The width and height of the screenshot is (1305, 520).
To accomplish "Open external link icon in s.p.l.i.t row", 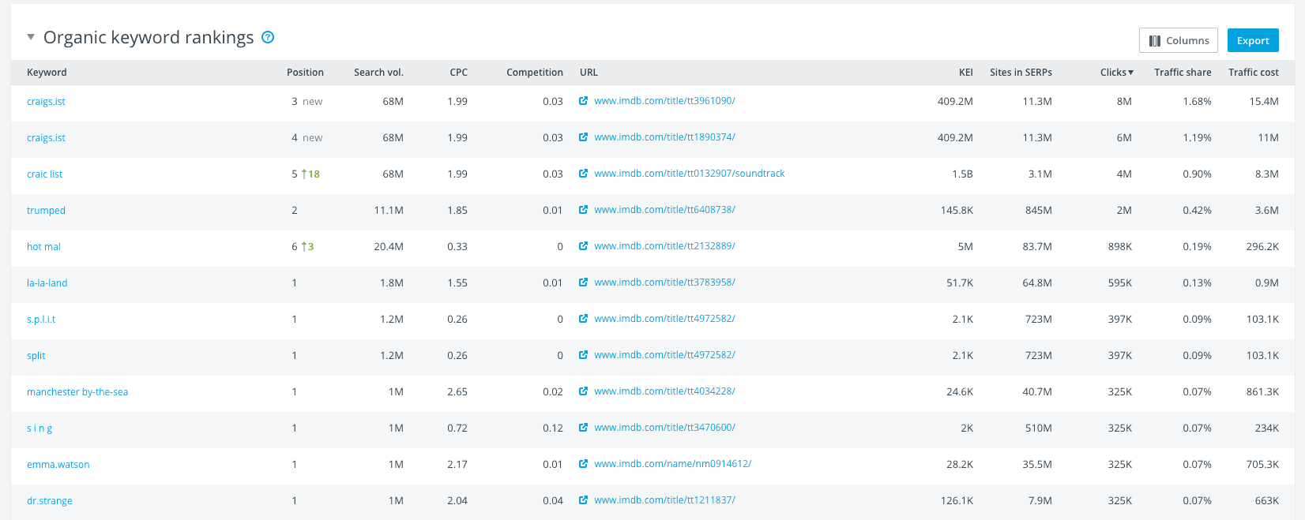I will click(583, 319).
